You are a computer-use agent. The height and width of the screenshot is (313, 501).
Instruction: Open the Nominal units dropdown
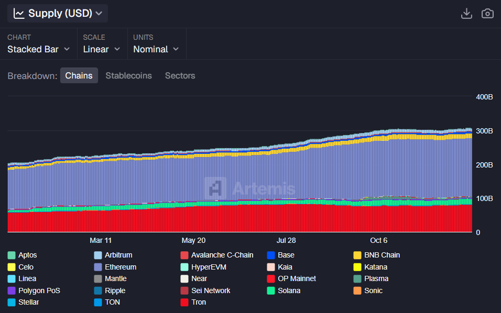pos(156,49)
